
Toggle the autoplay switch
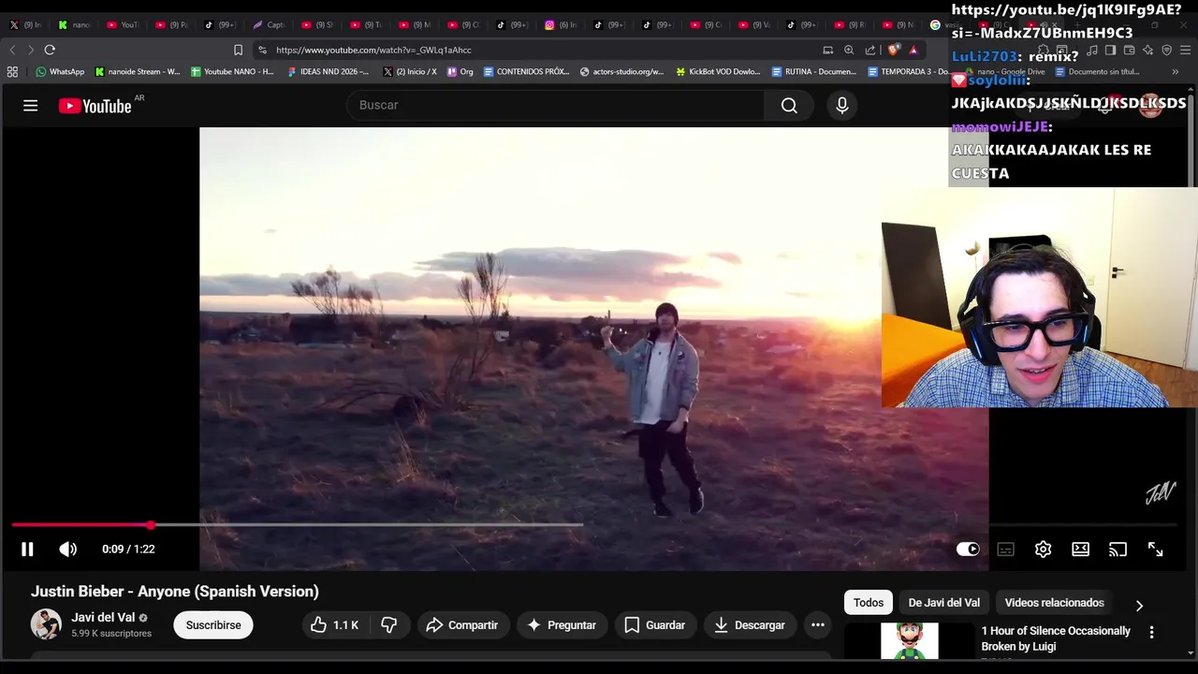968,549
